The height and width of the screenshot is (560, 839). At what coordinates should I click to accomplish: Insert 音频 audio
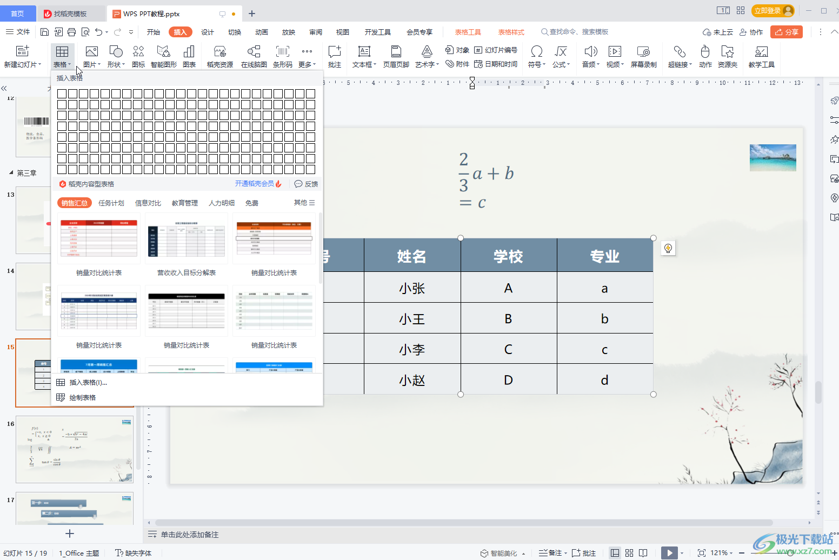[x=591, y=56]
